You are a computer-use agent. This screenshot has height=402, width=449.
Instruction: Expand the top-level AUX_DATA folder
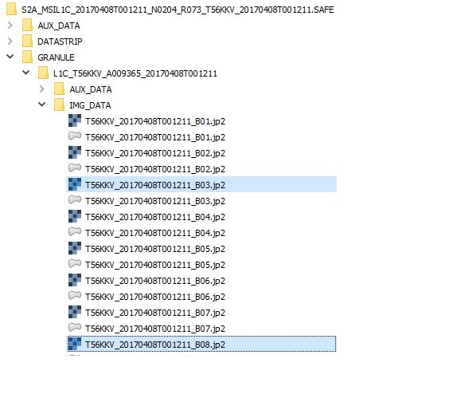pyautogui.click(x=10, y=26)
